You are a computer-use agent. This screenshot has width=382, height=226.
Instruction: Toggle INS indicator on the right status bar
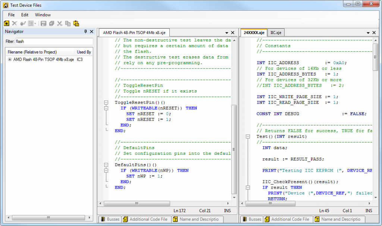[x=369, y=210]
